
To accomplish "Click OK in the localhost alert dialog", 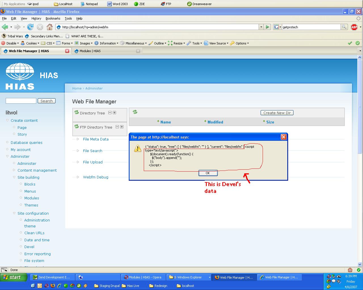I will coord(208,173).
